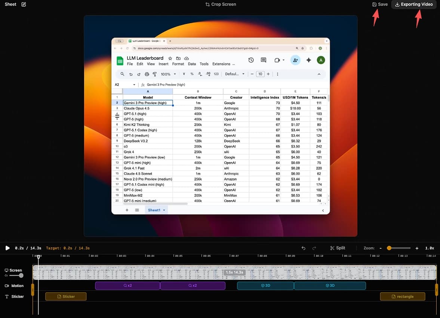Click the Exporting Video button
Screen dimensions: 440x318
[413, 4]
